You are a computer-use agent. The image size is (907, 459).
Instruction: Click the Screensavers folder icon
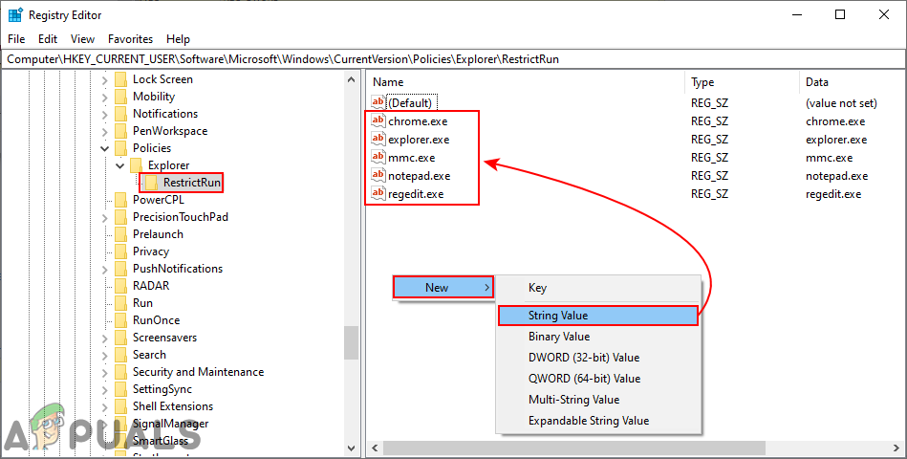[120, 338]
